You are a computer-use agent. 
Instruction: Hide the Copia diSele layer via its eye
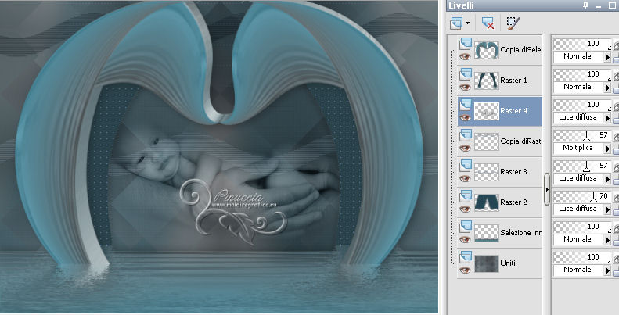click(465, 56)
